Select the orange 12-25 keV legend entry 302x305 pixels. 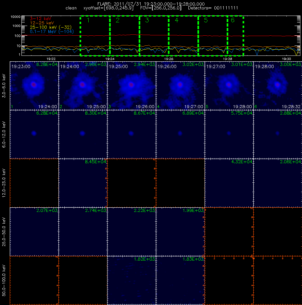pyautogui.click(x=42, y=23)
